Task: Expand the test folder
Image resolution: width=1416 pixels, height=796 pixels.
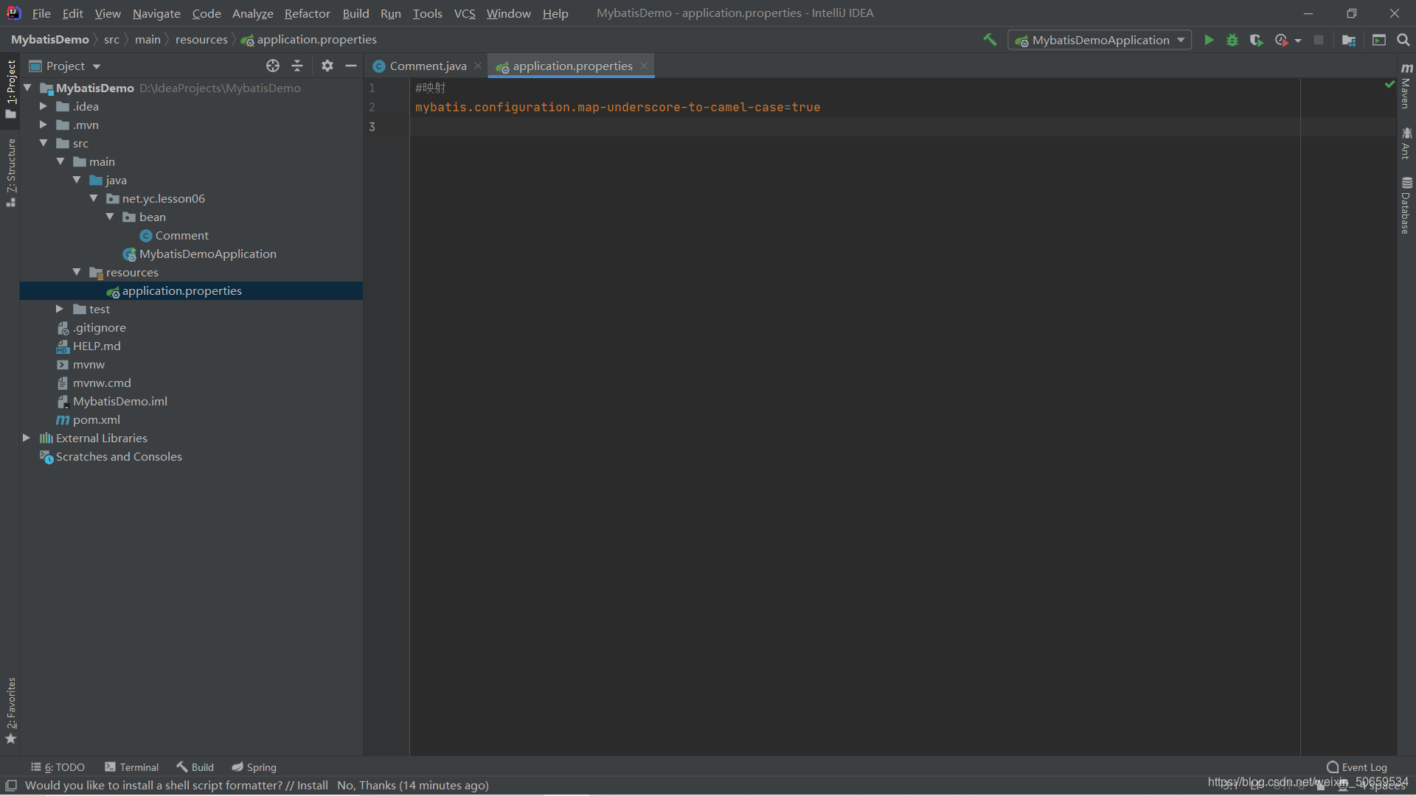Action: [x=60, y=309]
